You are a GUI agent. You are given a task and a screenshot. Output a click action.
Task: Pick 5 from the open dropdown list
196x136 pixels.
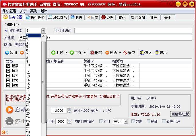pos(33,47)
